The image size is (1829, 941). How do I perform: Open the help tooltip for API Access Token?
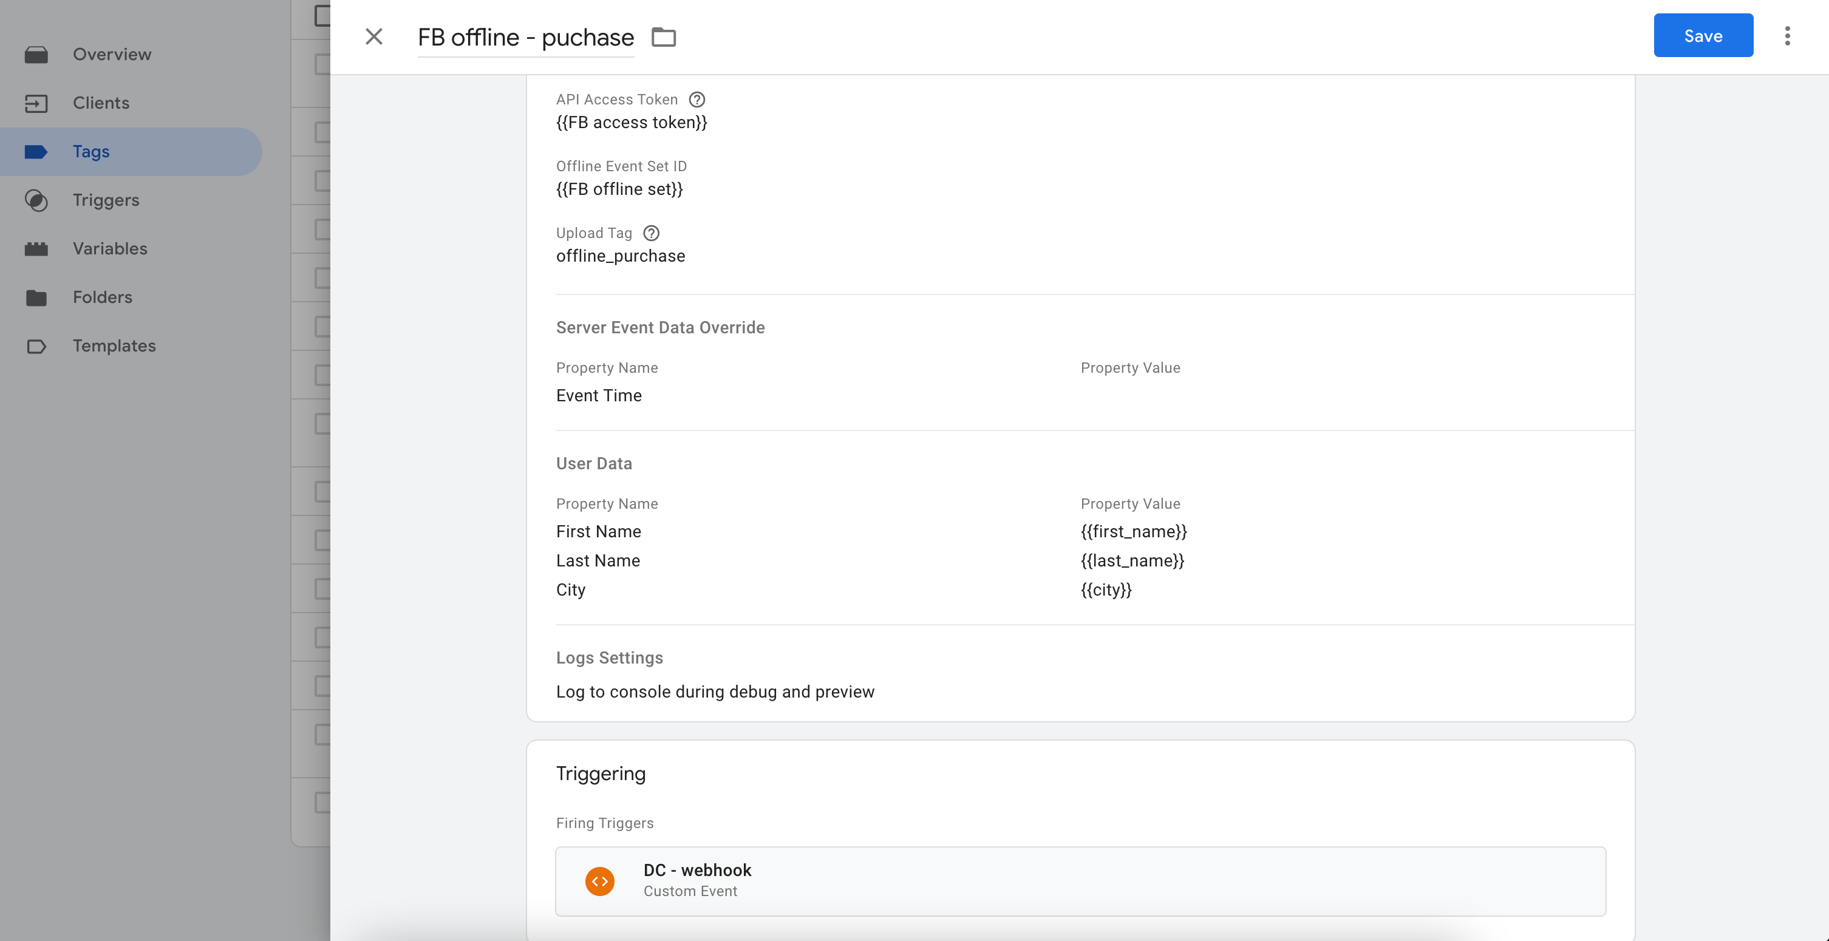click(697, 100)
